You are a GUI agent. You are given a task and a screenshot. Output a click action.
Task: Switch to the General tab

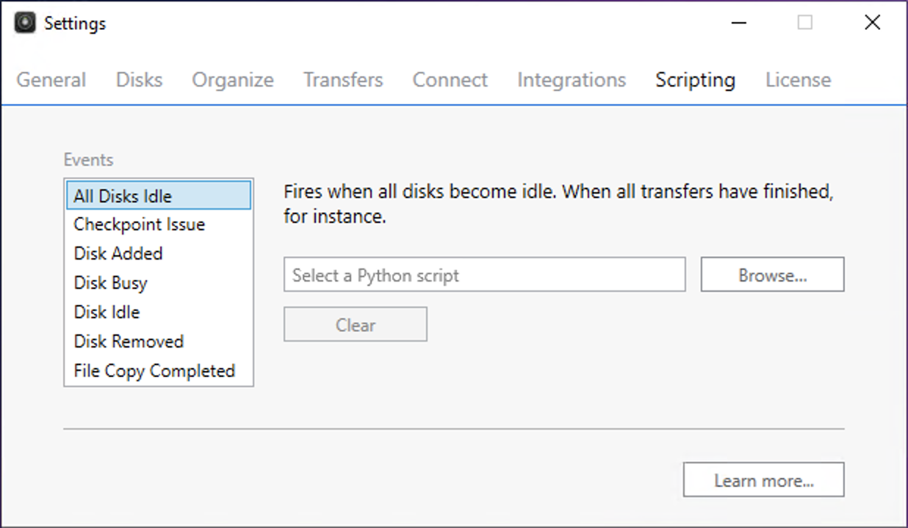tap(51, 80)
